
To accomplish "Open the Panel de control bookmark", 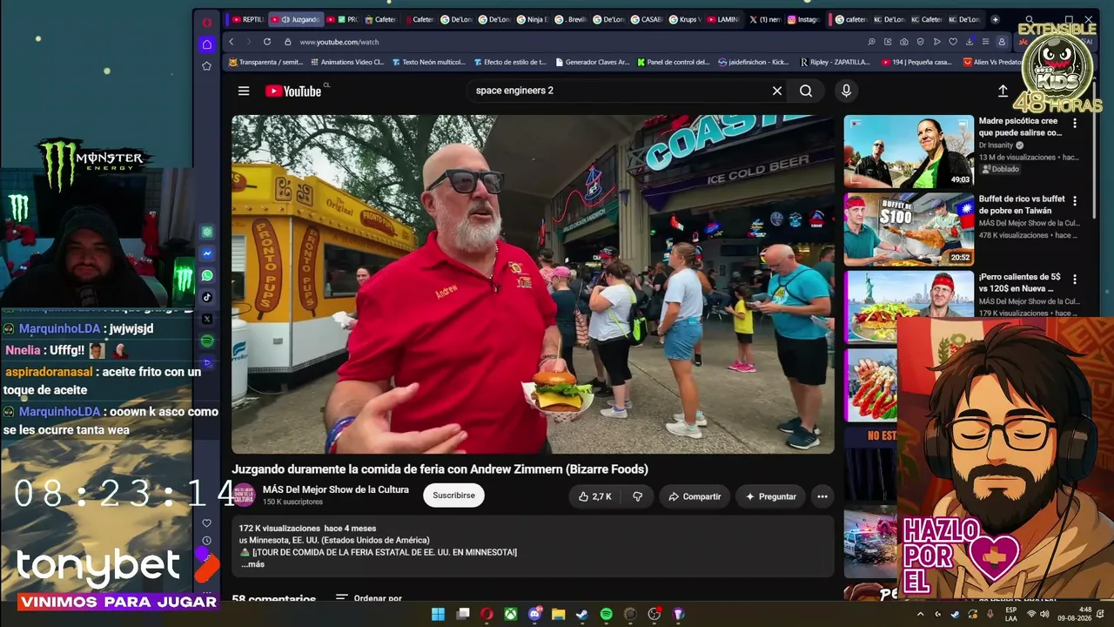I will (674, 63).
